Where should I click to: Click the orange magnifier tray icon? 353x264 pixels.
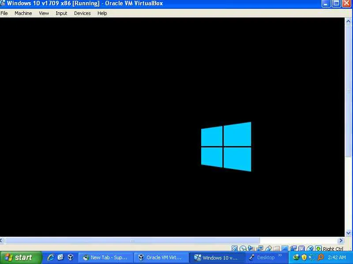coord(321,257)
